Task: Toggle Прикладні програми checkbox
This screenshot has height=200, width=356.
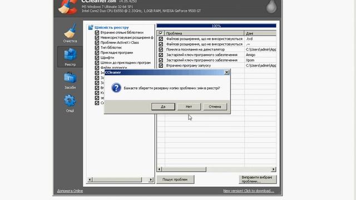Action: (x=97, y=53)
